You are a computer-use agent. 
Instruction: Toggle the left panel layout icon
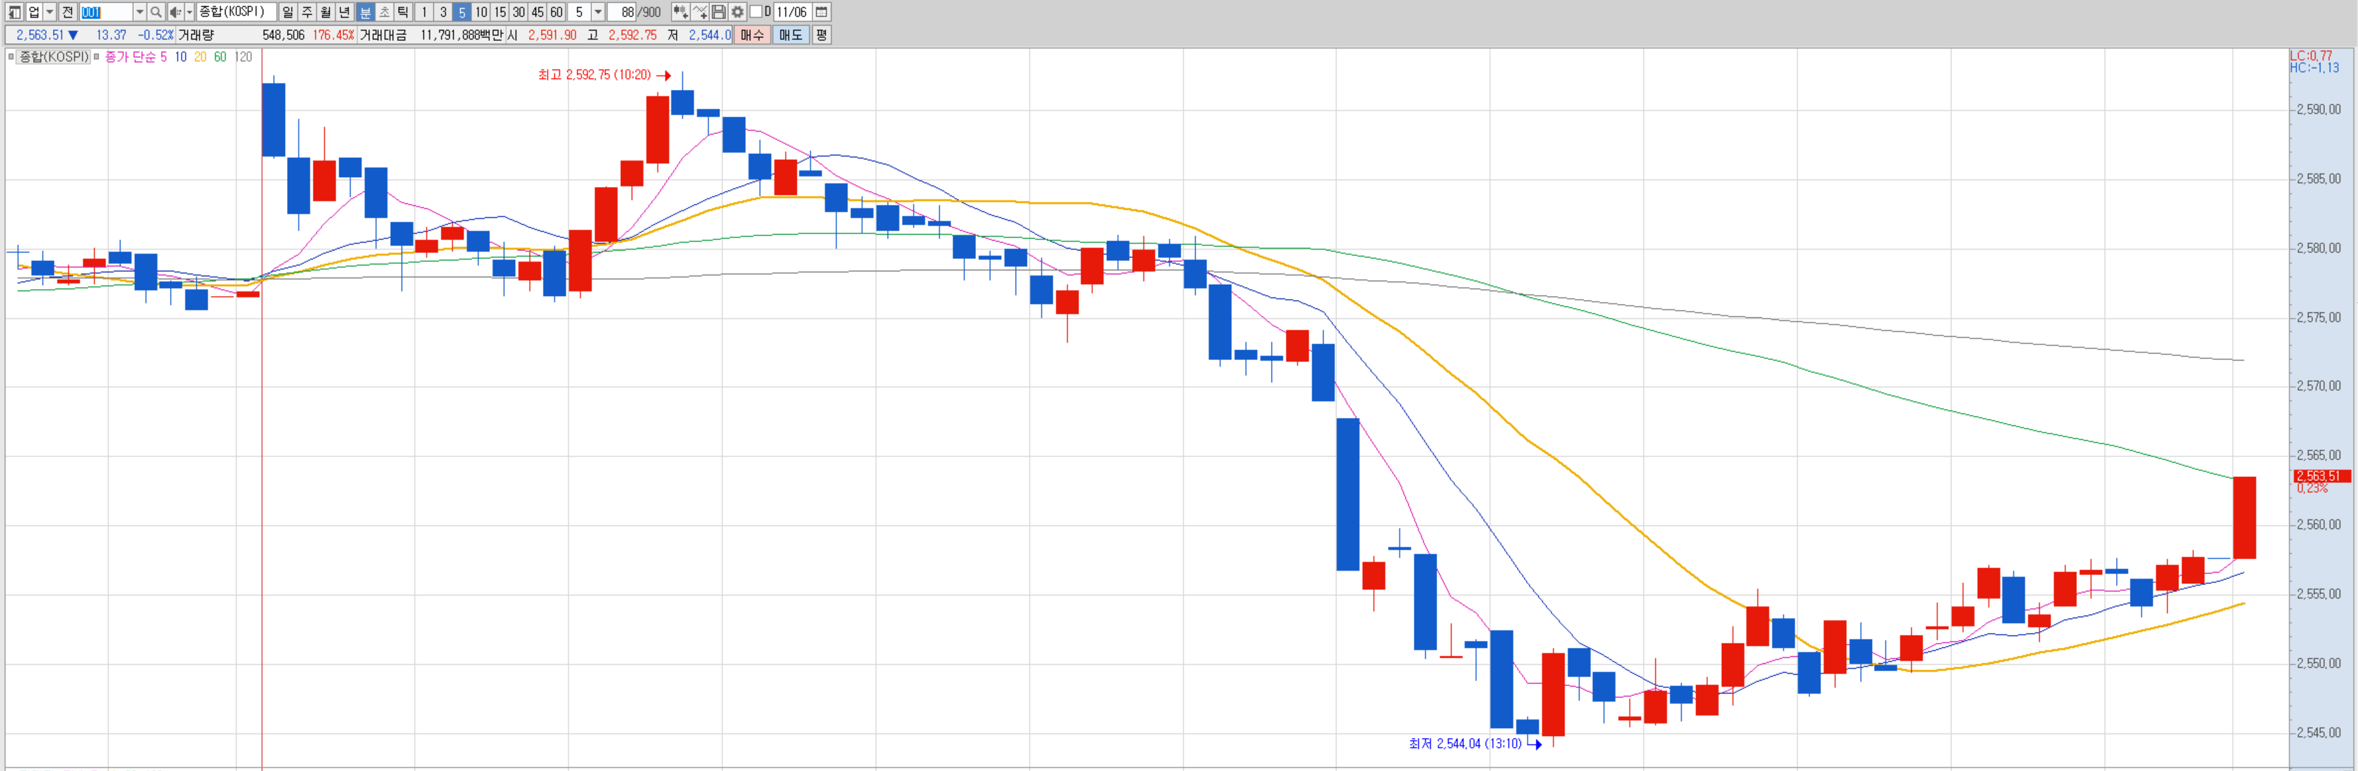coord(15,12)
